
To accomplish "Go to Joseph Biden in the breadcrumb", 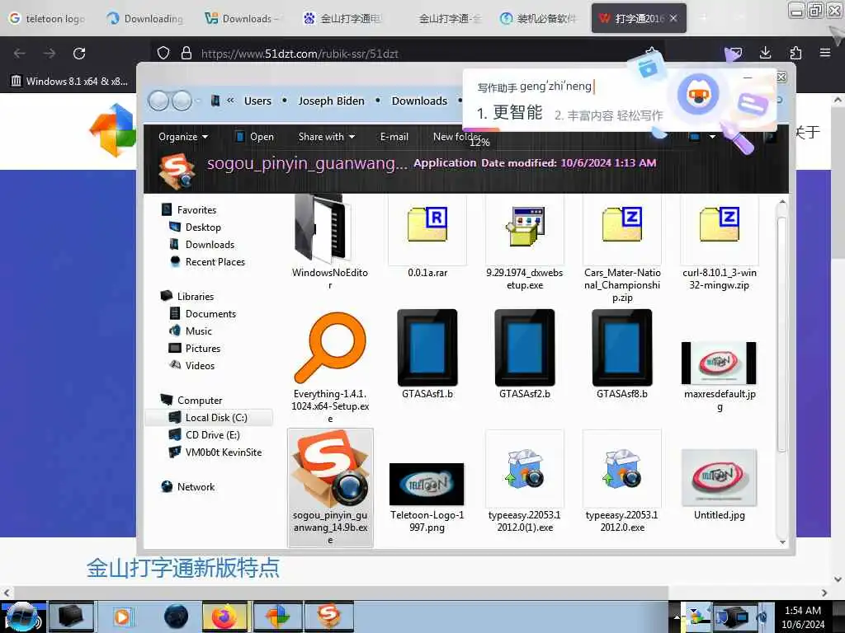I will [331, 101].
